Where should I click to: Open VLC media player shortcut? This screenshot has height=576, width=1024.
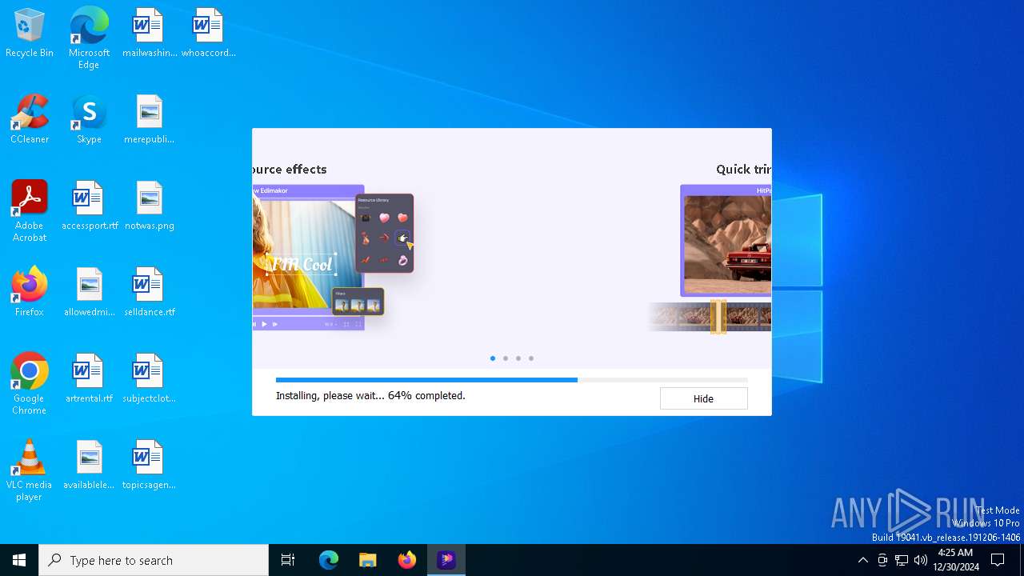30,470
